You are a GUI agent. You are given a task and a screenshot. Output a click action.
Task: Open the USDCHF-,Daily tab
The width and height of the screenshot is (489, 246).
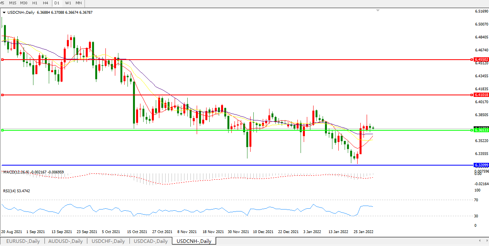coord(108,241)
